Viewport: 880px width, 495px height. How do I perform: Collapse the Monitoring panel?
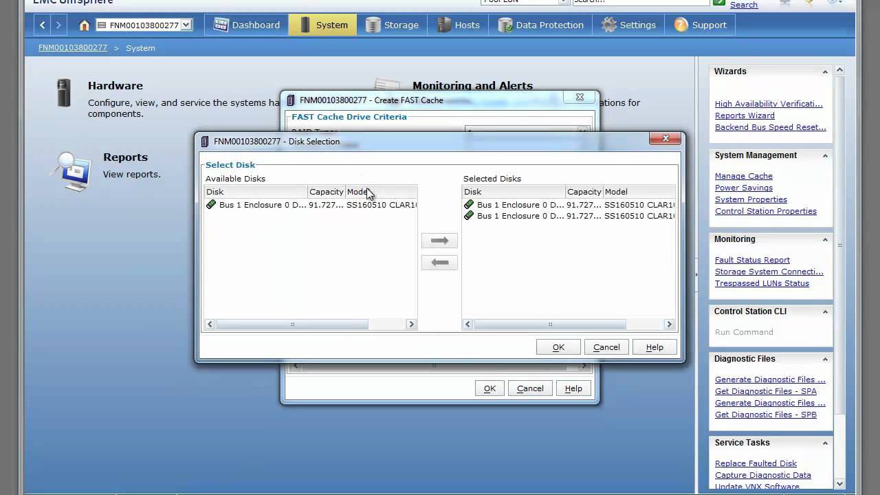(825, 239)
